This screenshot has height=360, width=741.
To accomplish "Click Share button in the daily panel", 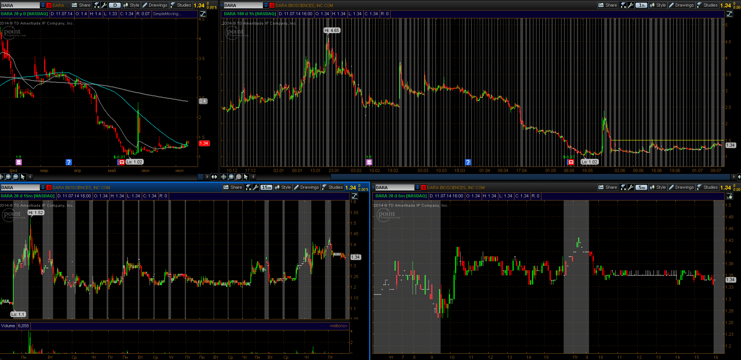I will pyautogui.click(x=81, y=5).
